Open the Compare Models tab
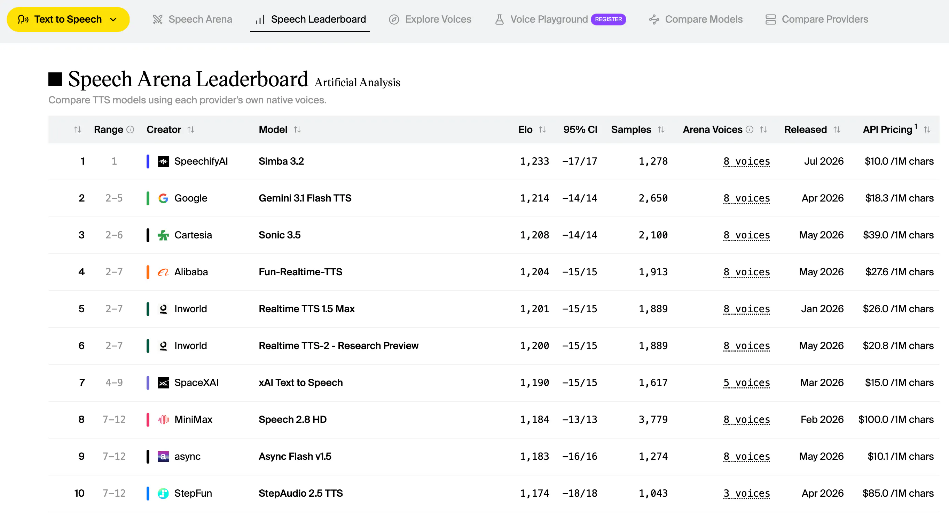Image resolution: width=949 pixels, height=520 pixels. point(696,19)
